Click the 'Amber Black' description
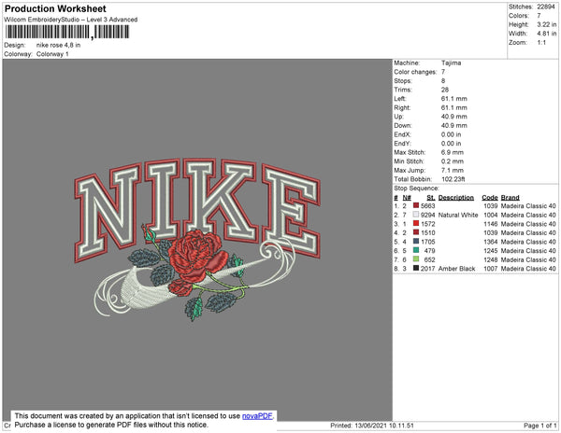The height and width of the screenshot is (433, 561). coord(456,269)
